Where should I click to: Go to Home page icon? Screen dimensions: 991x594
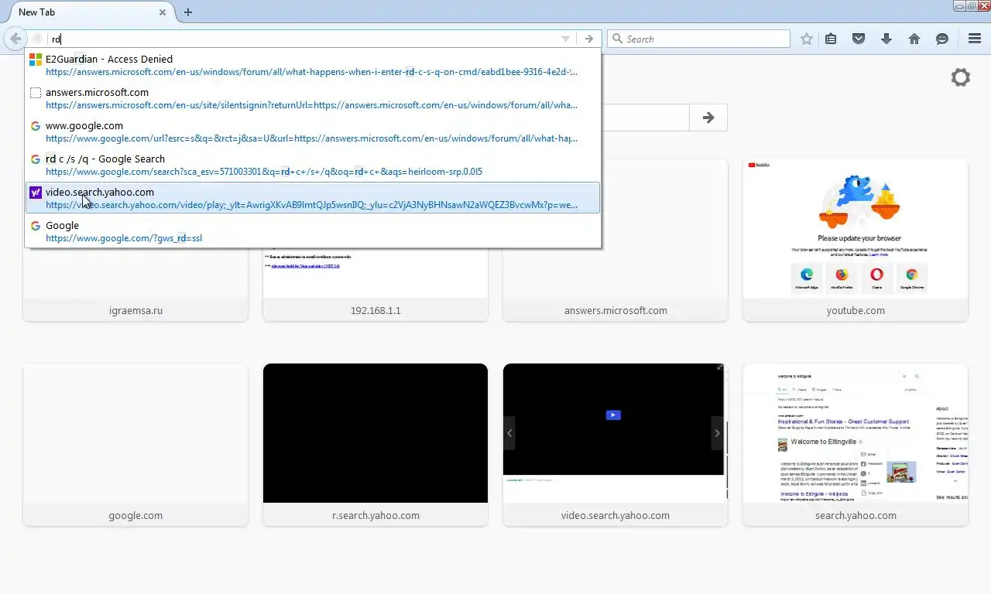pos(914,39)
